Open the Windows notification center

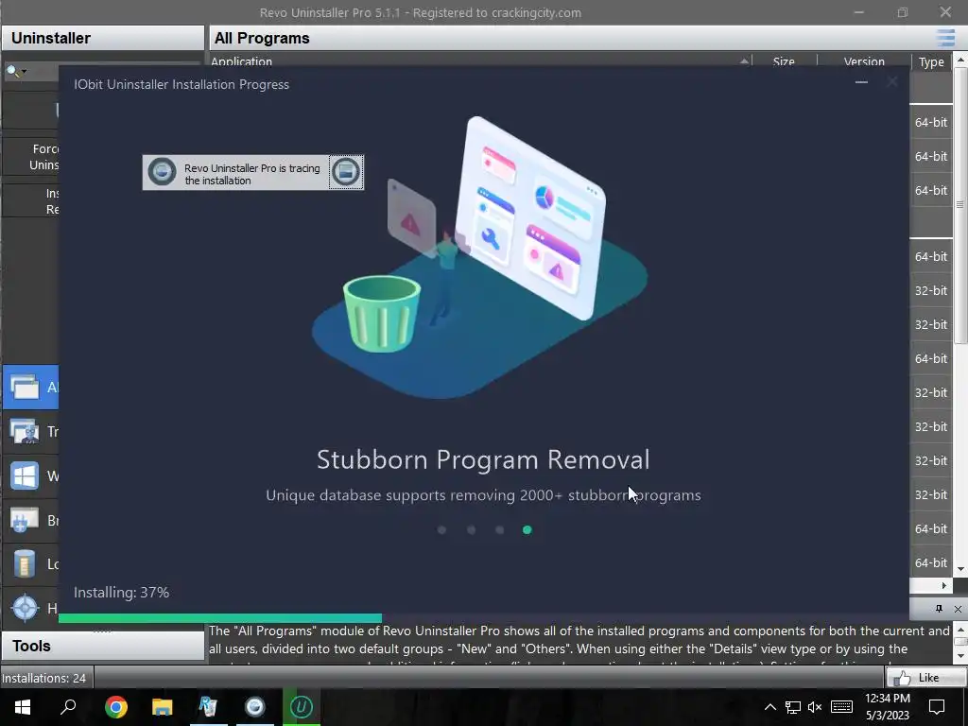pyautogui.click(x=937, y=707)
